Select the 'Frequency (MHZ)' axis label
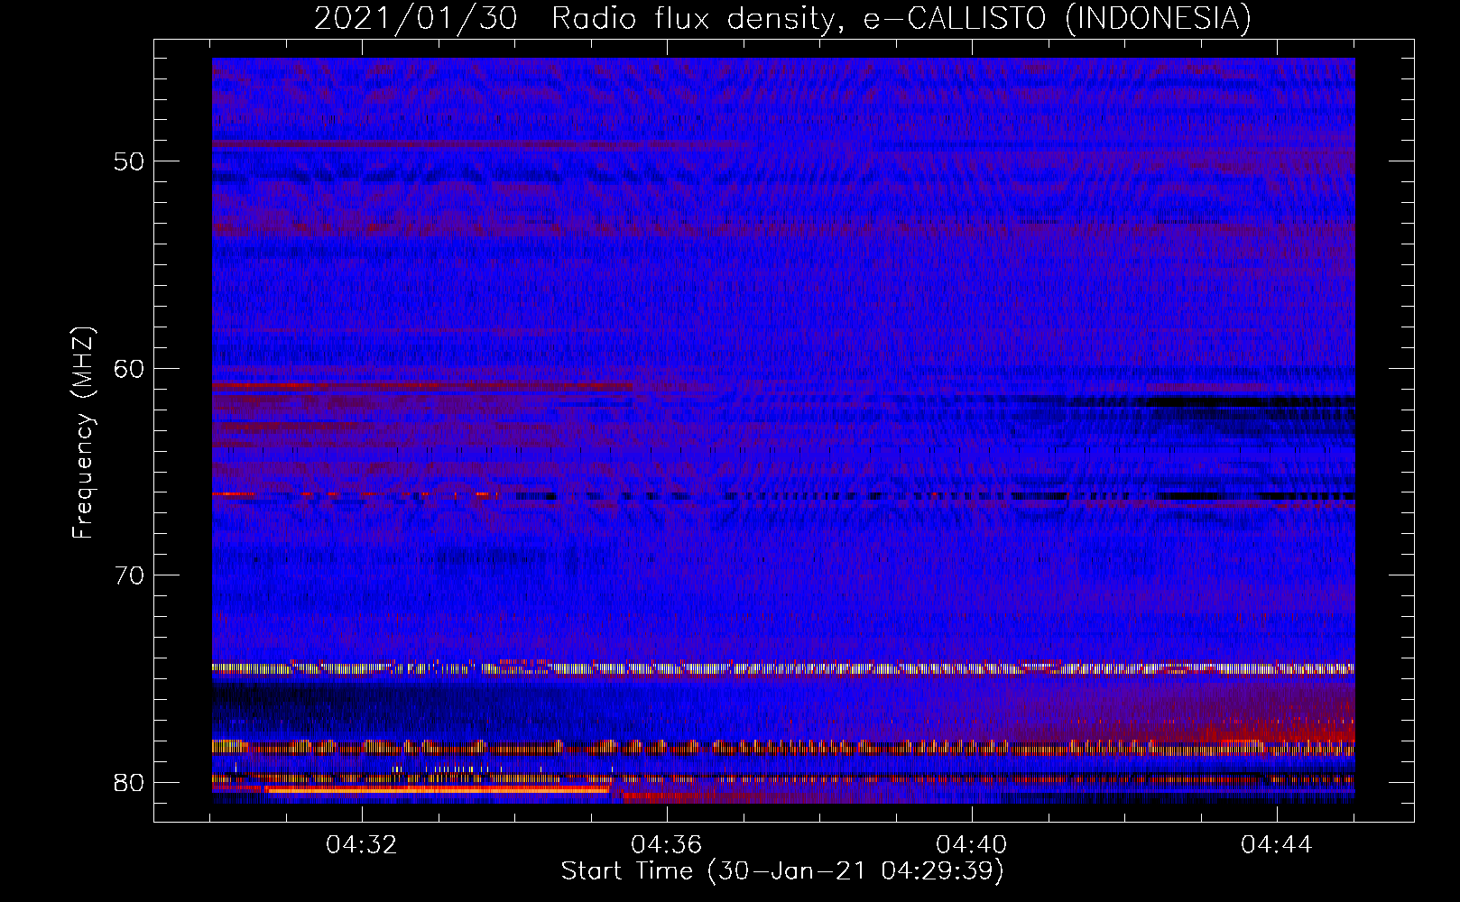The height and width of the screenshot is (902, 1460). point(83,433)
